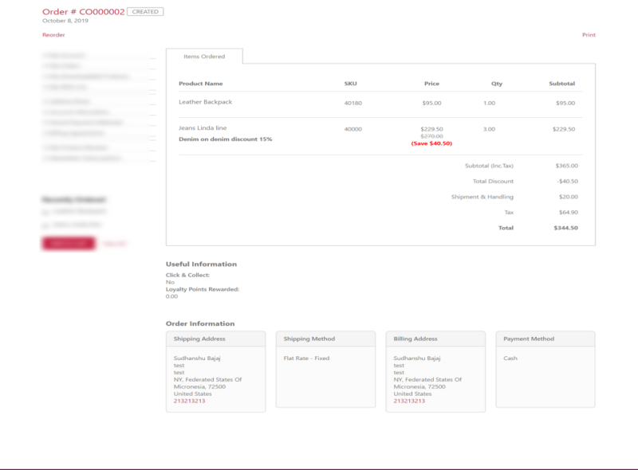This screenshot has width=638, height=470.
Task: Select the Leather Backpack product name
Action: 206,102
